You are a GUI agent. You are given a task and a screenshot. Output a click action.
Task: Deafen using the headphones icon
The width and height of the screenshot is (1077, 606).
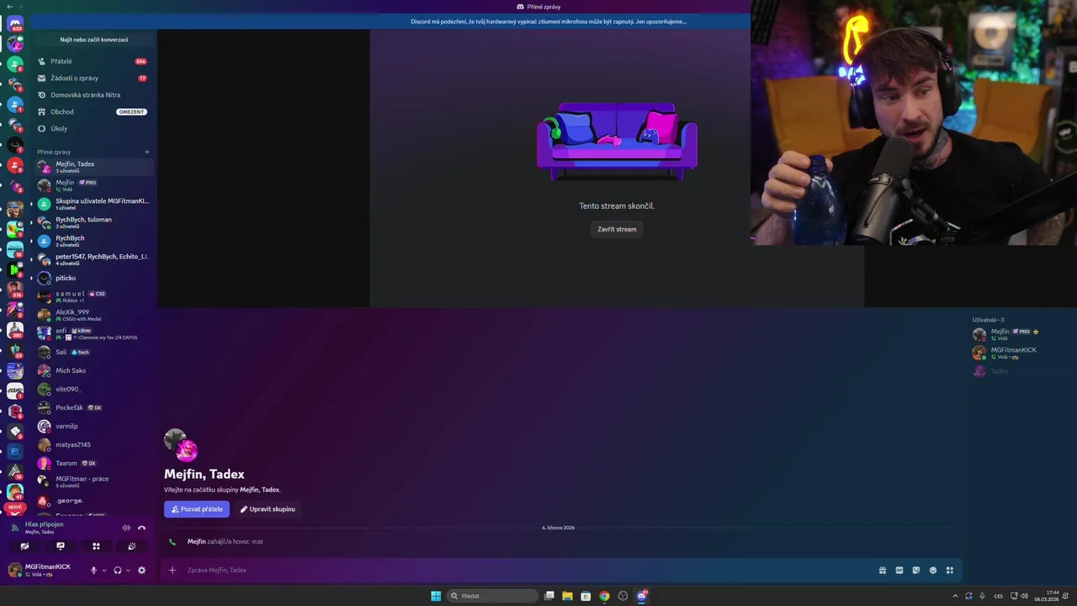tap(117, 570)
